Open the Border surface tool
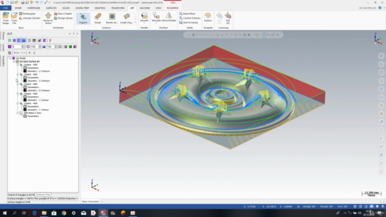The image size is (386, 217). pyautogui.click(x=112, y=19)
